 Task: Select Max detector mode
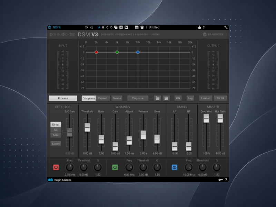[x=56, y=135]
